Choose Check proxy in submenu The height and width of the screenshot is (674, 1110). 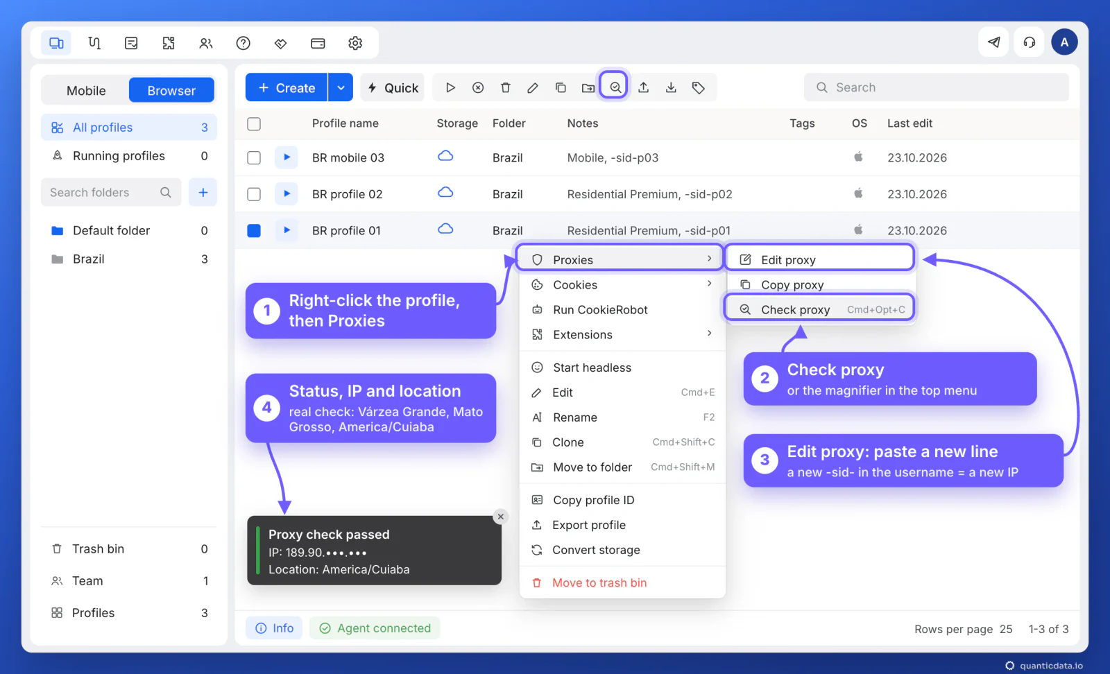pyautogui.click(x=819, y=309)
